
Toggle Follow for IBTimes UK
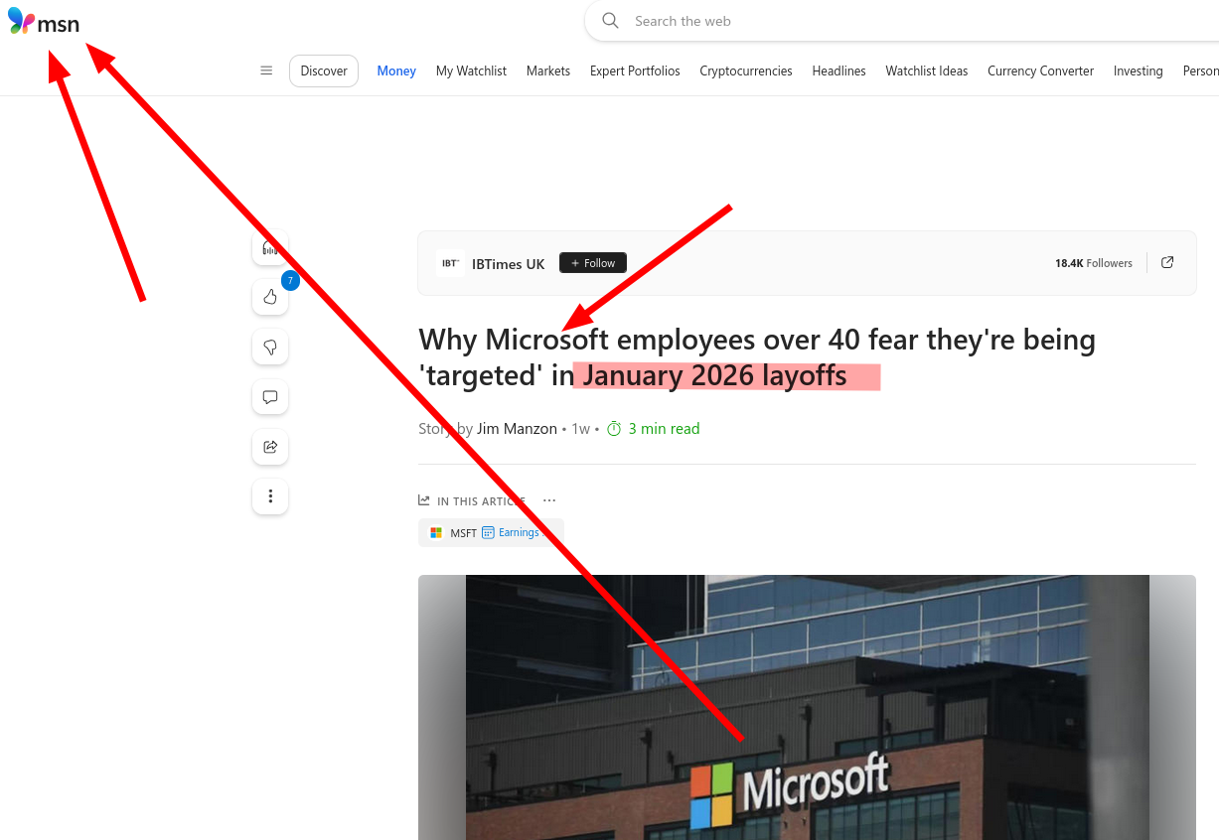(593, 263)
